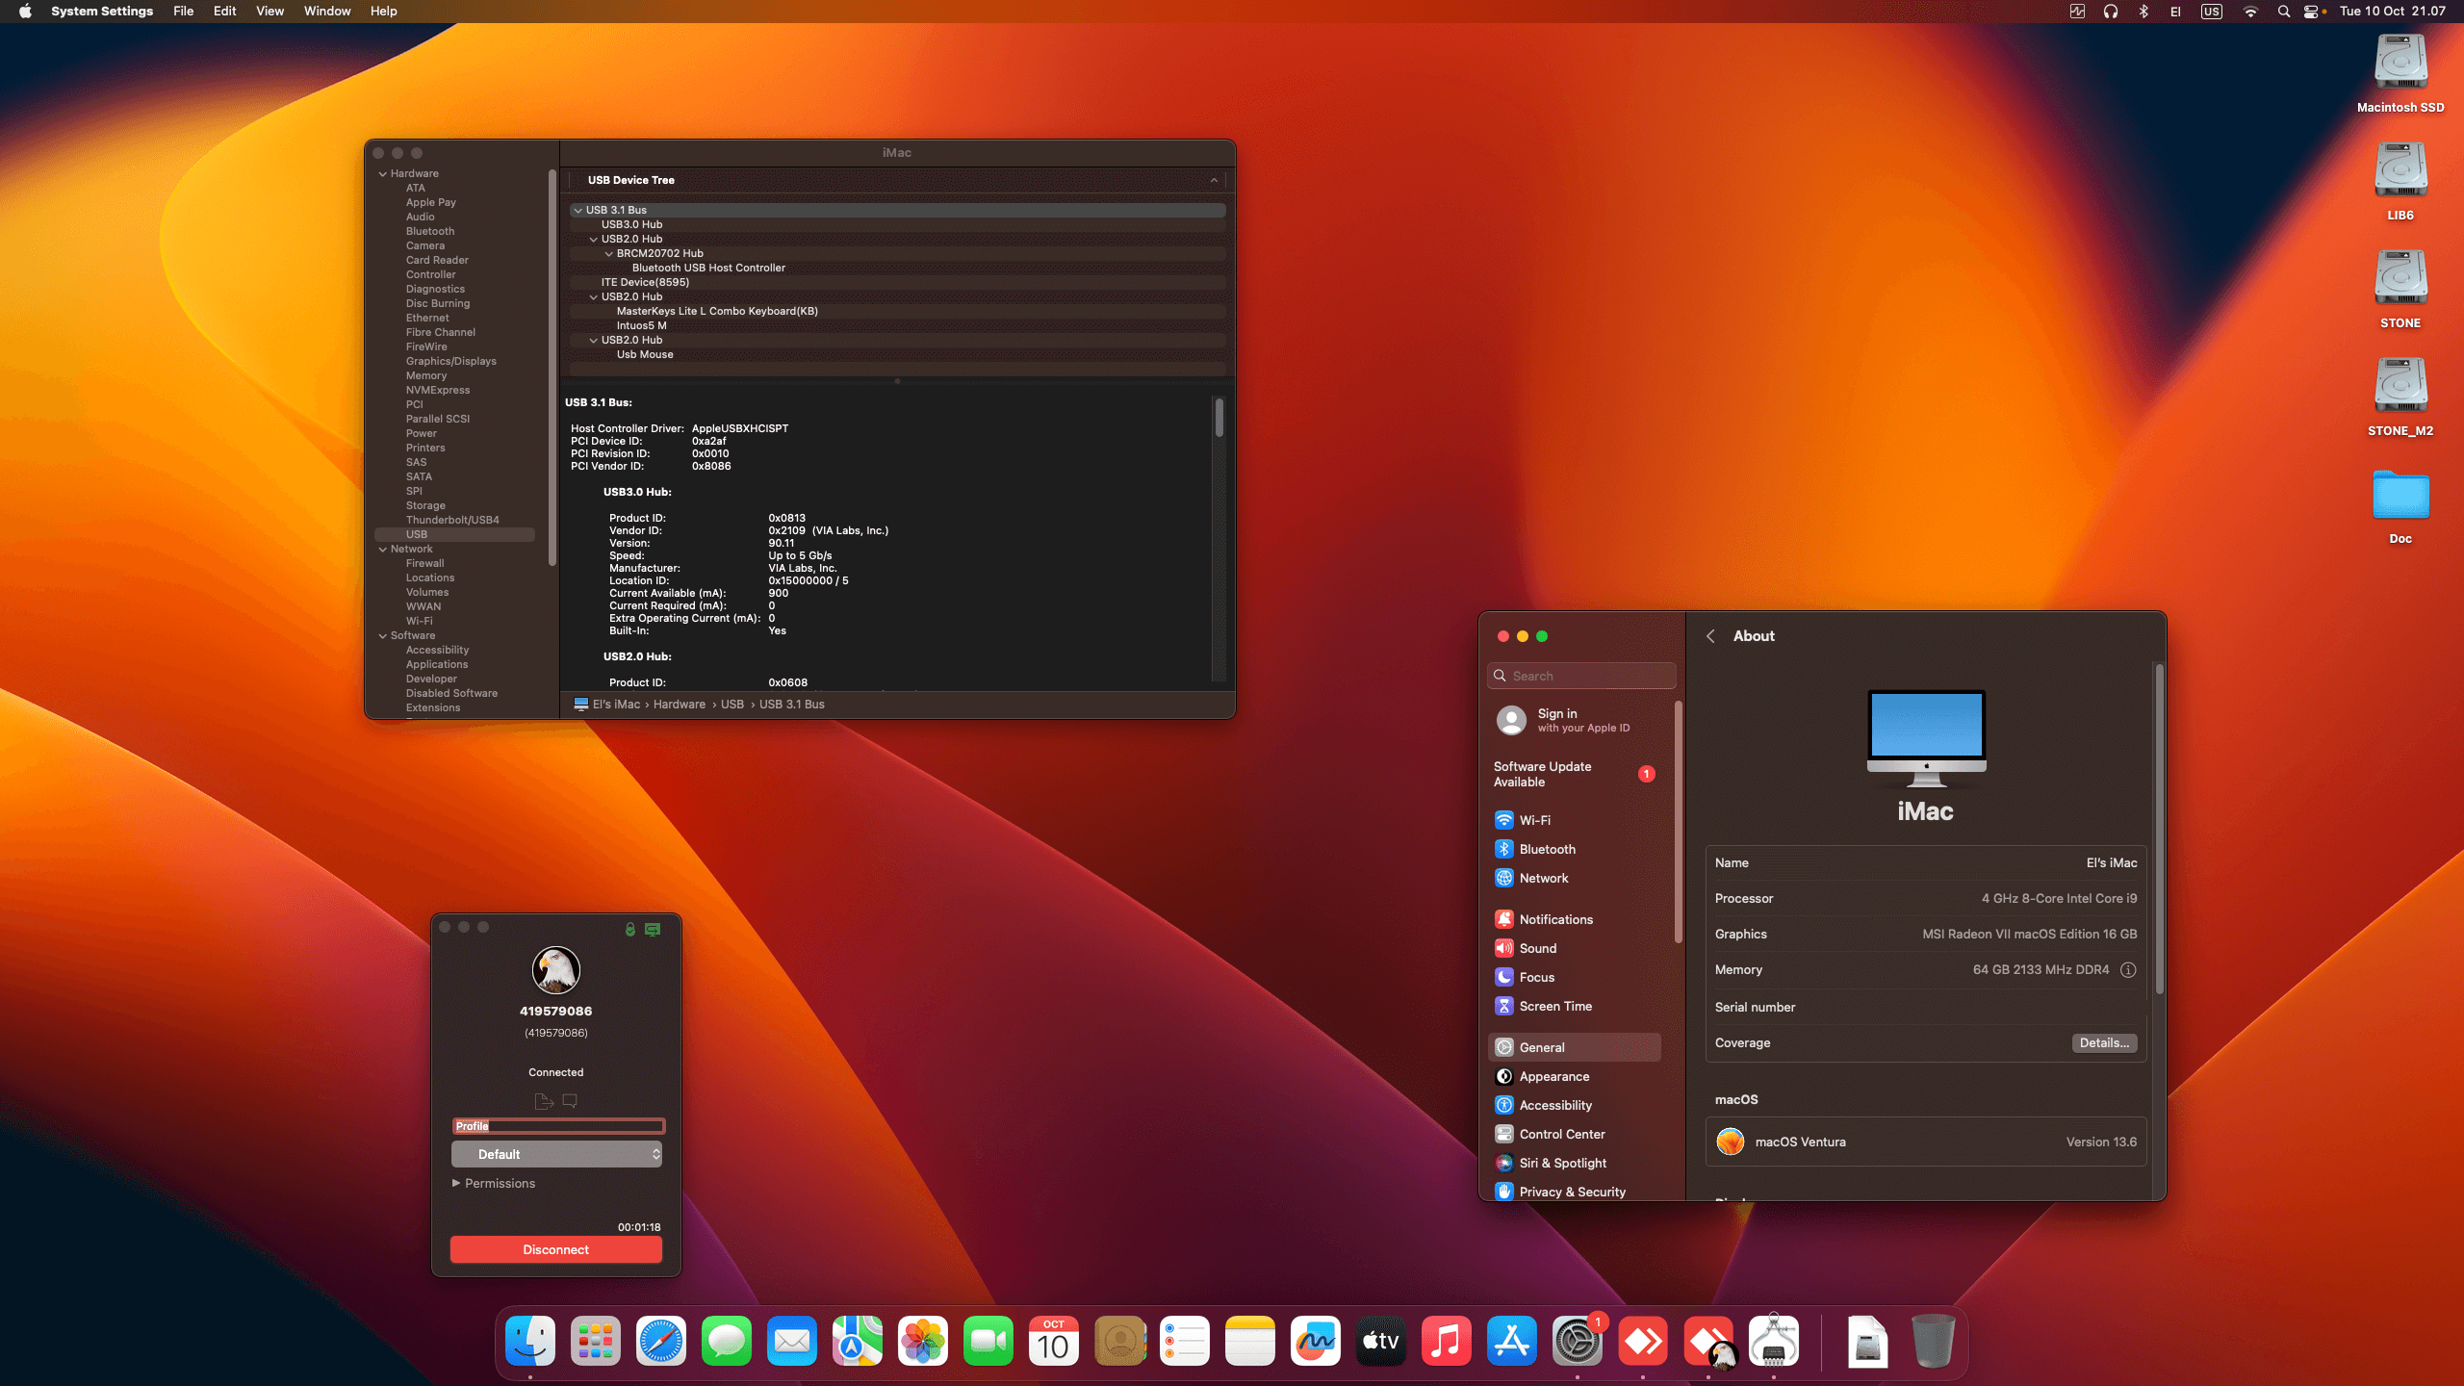Click the Spotlight search icon in the menu bar
This screenshot has width=2464, height=1386.
click(x=2283, y=12)
